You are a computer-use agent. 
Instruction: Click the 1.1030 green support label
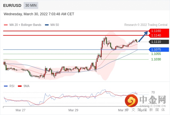tap(156, 59)
